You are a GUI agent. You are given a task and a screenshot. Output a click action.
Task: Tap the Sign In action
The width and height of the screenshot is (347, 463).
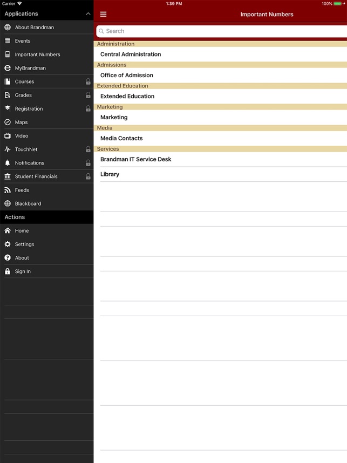point(23,271)
